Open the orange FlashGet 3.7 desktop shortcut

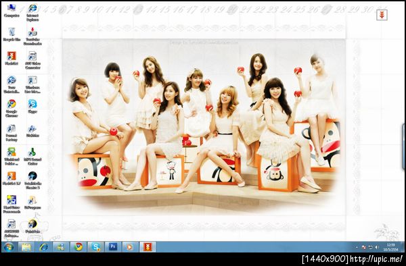click(x=12, y=178)
